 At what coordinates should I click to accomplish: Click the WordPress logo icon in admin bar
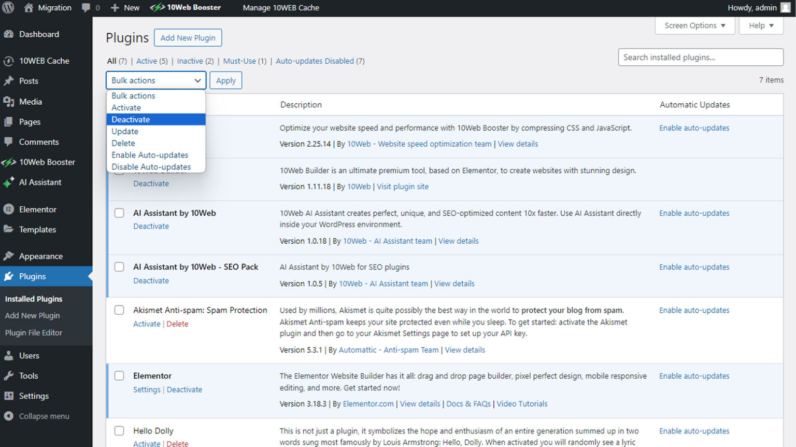point(8,8)
